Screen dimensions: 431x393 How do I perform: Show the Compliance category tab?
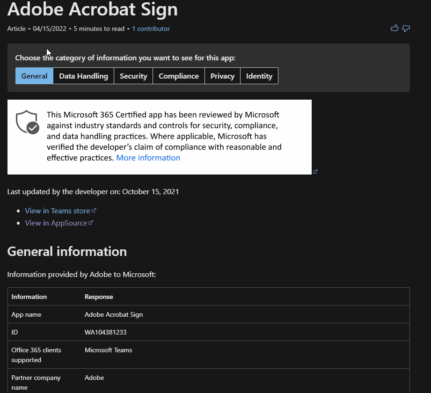pos(179,76)
